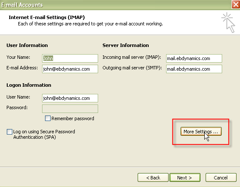Focus the Your Name input field
This screenshot has width=240, height=187.
70,58
